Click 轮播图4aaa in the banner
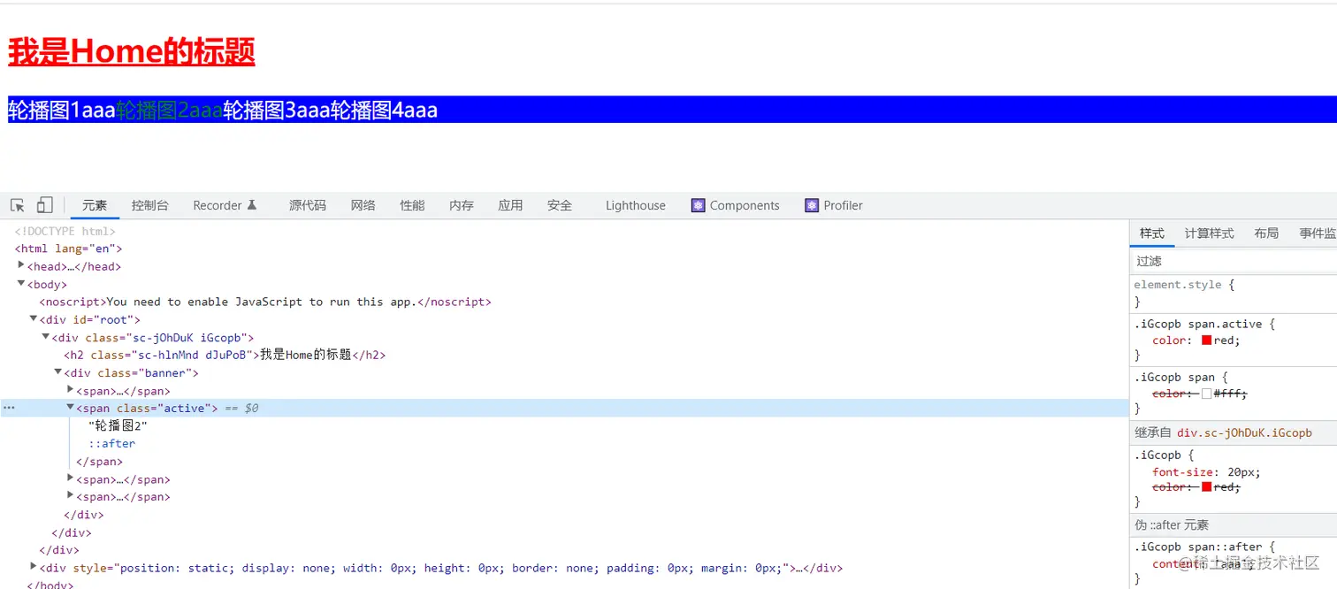 (385, 111)
